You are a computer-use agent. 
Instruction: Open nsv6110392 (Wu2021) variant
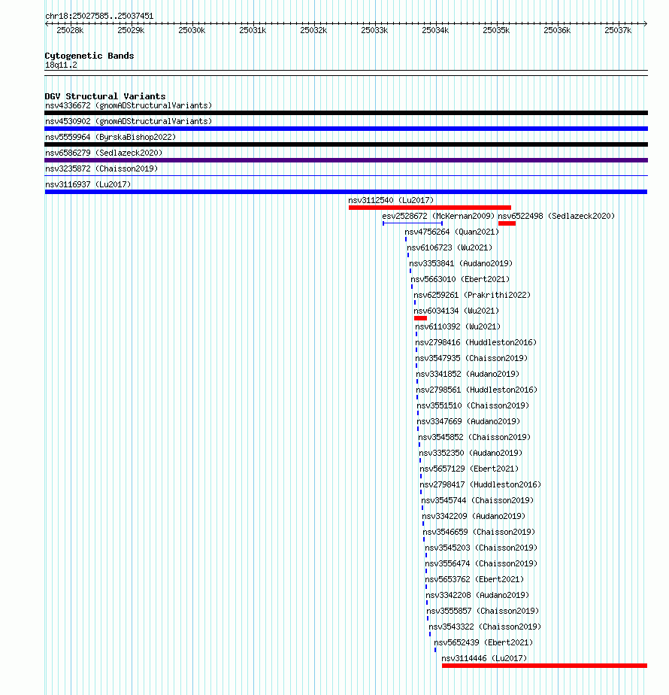coord(458,326)
